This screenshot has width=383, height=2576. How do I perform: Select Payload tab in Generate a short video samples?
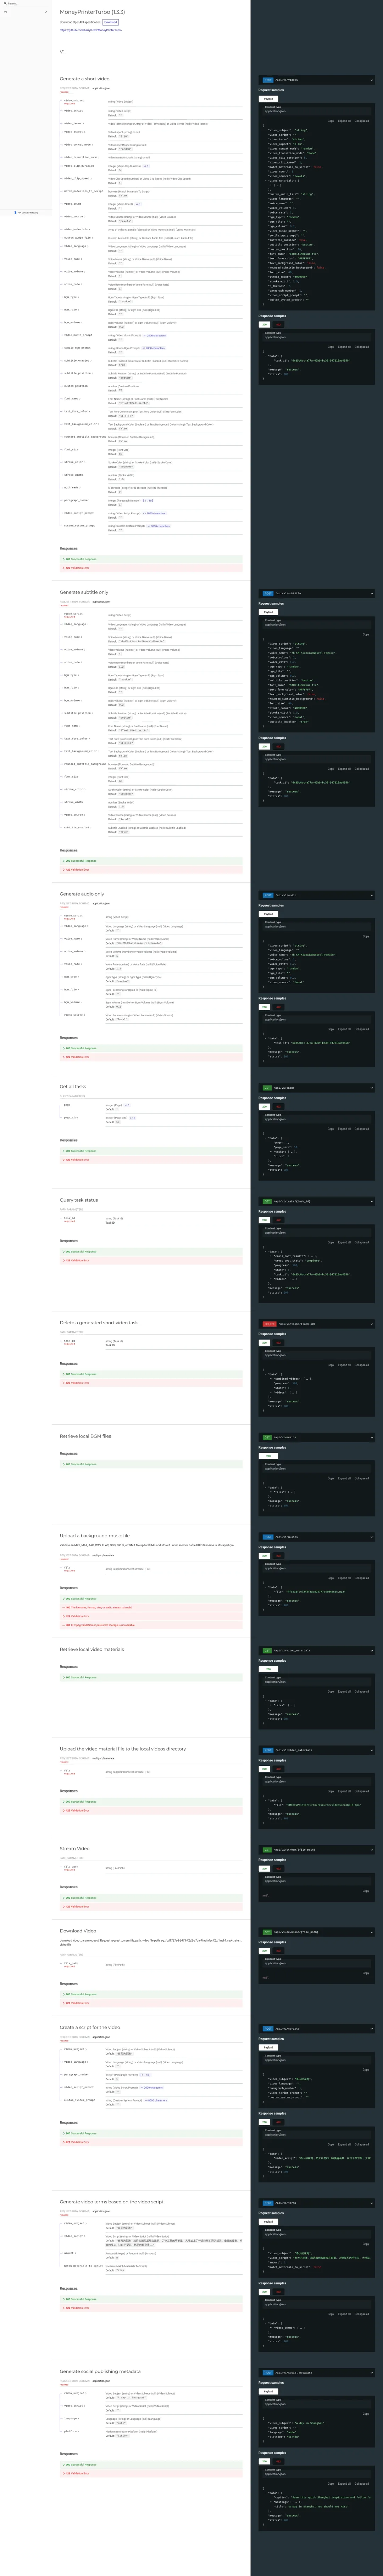268,99
